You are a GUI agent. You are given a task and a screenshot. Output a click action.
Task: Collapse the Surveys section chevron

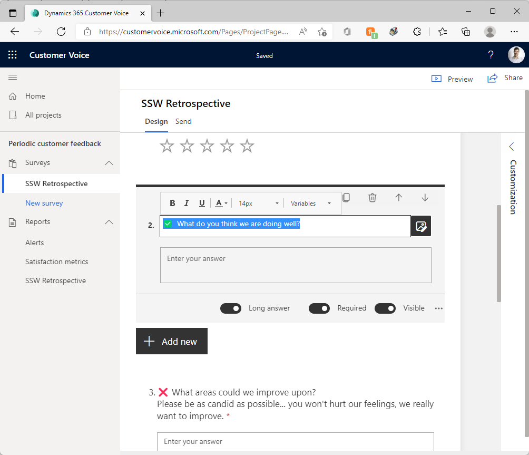click(x=109, y=163)
